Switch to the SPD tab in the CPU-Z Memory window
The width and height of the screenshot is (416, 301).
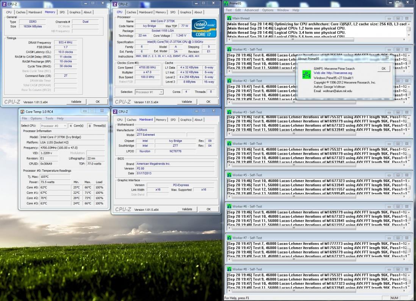(62, 12)
